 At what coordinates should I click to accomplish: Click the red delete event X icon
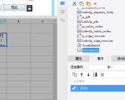point(102,75)
